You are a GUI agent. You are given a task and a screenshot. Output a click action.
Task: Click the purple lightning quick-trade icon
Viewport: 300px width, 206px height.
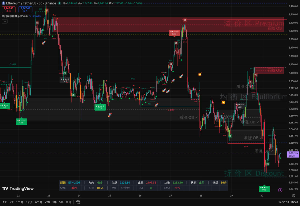(280, 190)
